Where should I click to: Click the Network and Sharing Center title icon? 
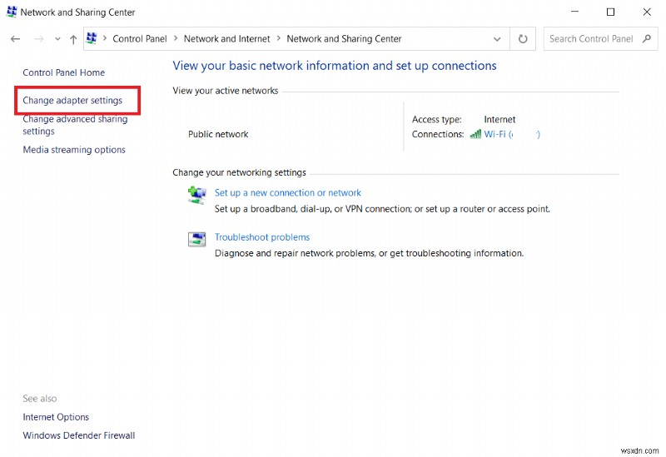click(11, 12)
